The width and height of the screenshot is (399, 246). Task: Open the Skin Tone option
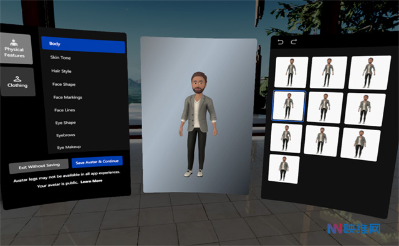tap(60, 57)
